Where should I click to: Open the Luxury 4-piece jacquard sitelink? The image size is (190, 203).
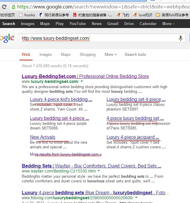point(133,137)
